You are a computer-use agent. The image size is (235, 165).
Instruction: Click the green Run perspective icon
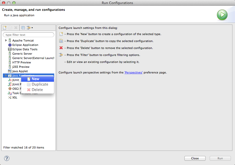click(222, 15)
